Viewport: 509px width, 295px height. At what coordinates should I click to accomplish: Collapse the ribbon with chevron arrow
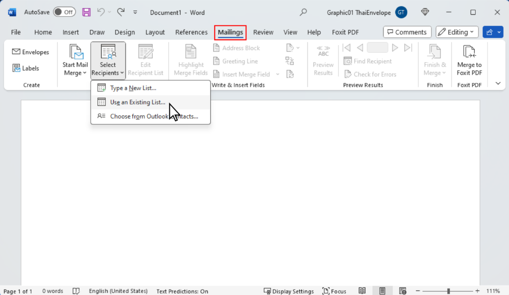click(x=498, y=84)
